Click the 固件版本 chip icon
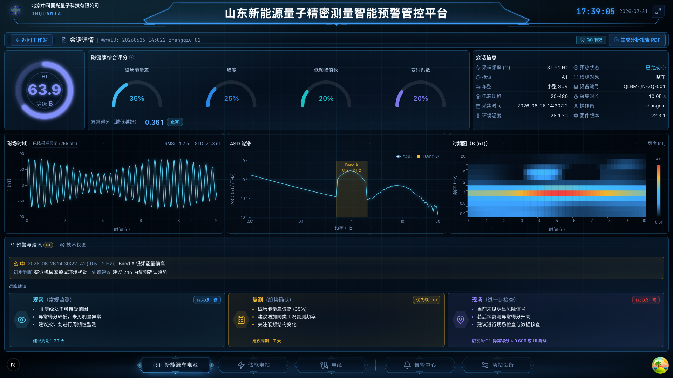Screen dimensions: 673x378 click(576, 115)
